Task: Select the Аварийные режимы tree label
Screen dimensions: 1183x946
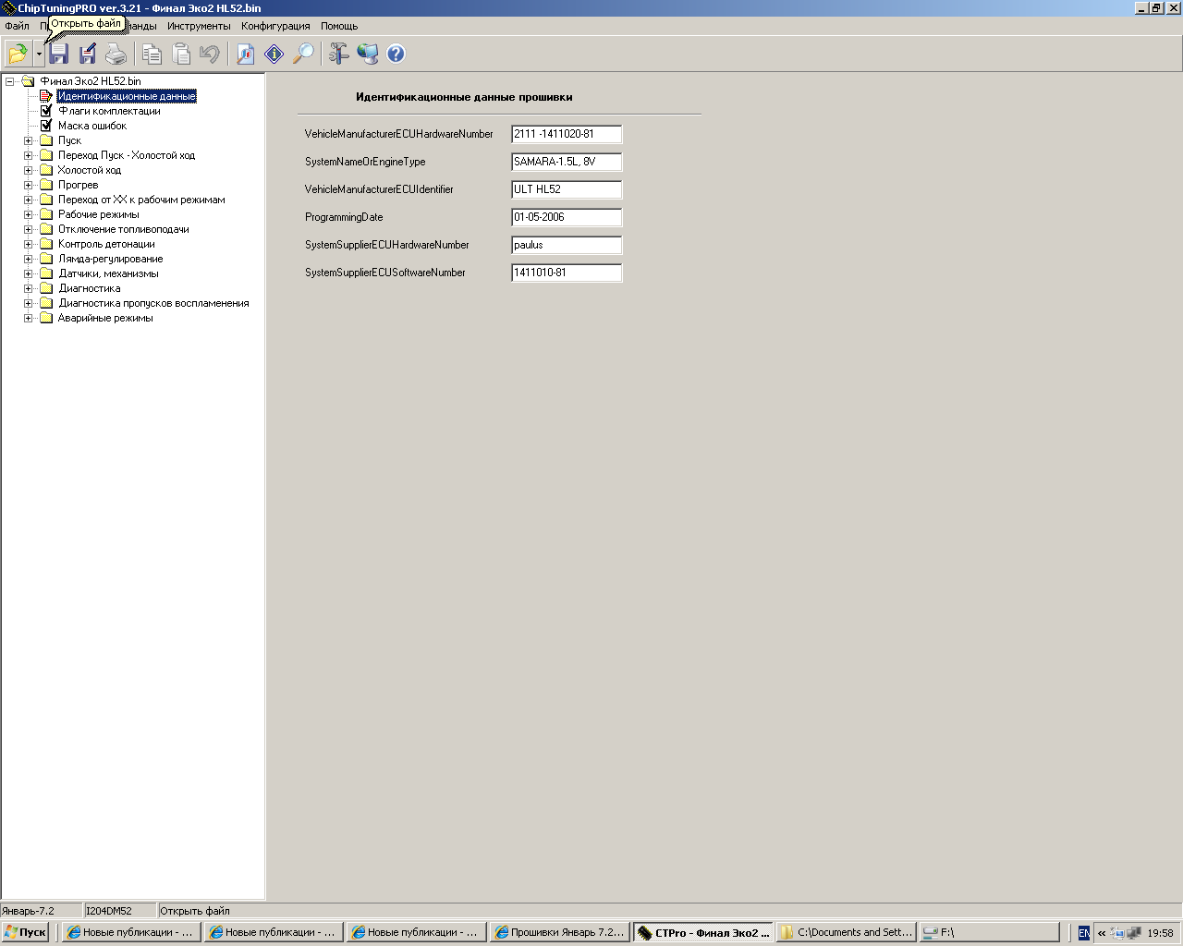Action: coord(105,318)
